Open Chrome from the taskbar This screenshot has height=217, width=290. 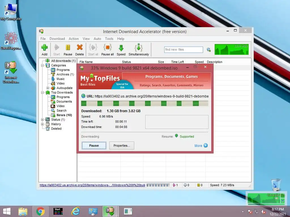click(x=40, y=211)
